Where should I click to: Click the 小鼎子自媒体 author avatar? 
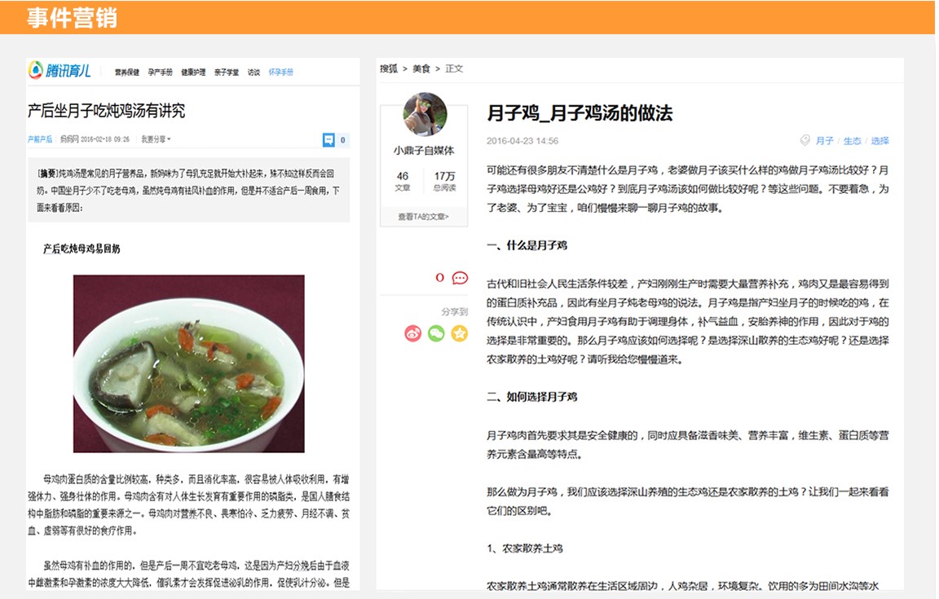tap(425, 114)
